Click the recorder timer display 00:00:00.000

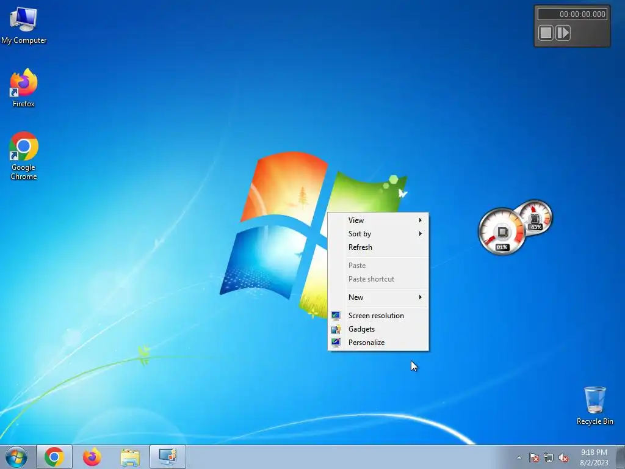572,15
